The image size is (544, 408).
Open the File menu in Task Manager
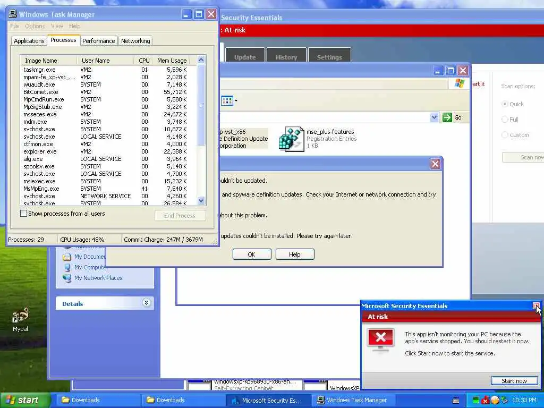pyautogui.click(x=14, y=26)
